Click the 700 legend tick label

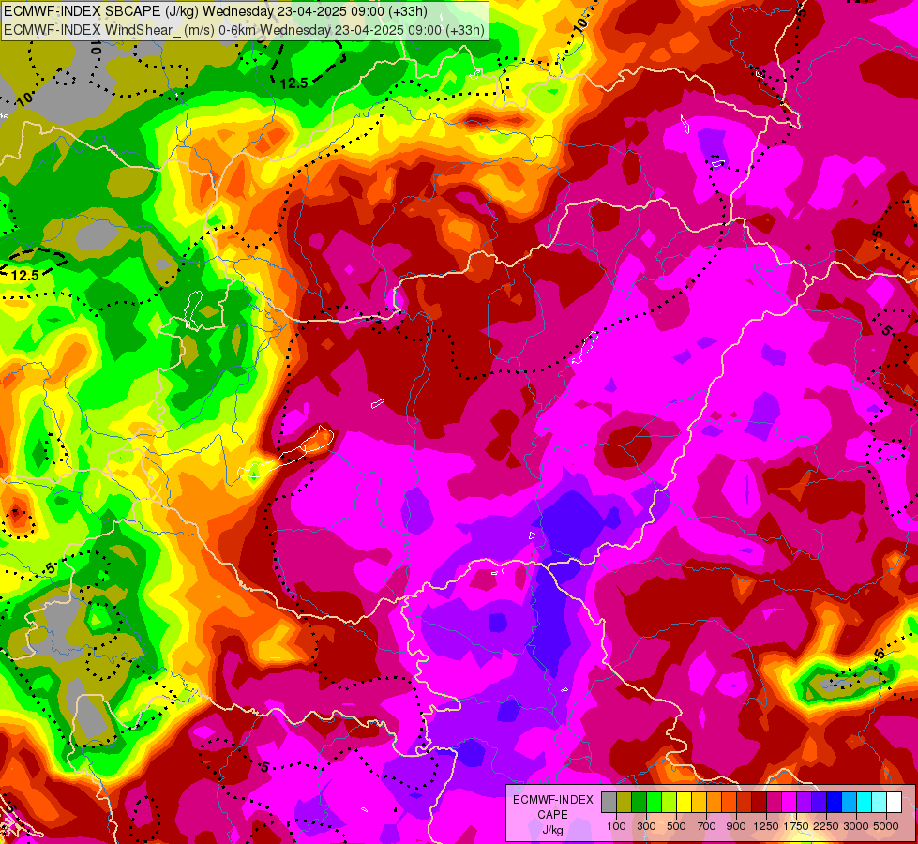pos(707,826)
